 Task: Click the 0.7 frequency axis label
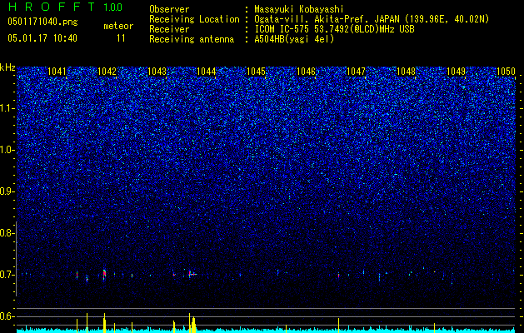click(7, 275)
